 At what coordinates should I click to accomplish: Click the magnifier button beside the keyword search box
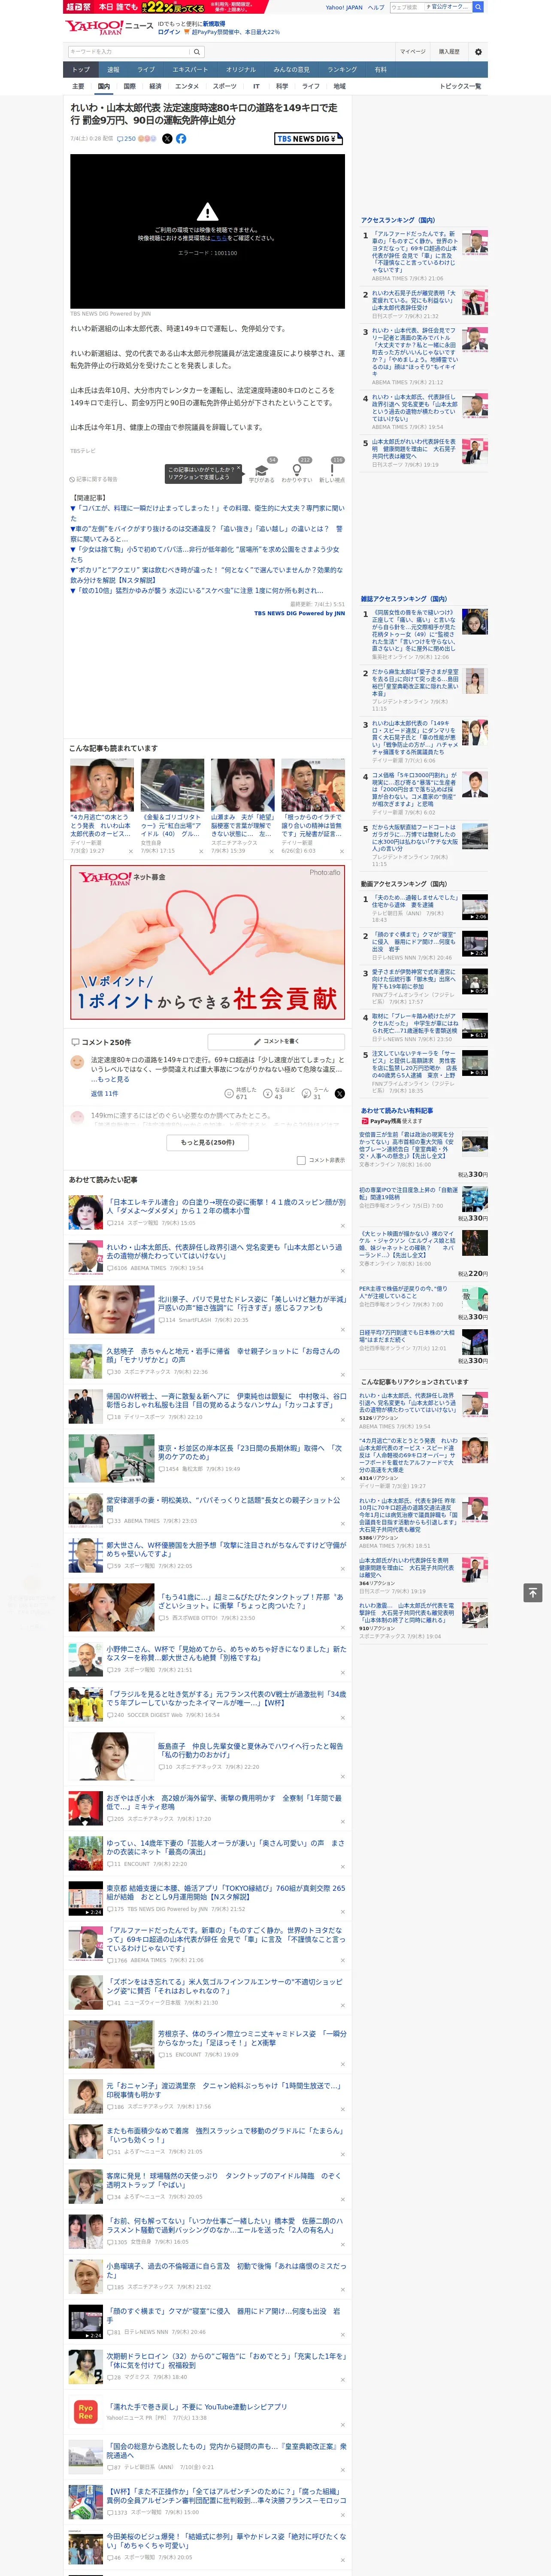tap(197, 52)
